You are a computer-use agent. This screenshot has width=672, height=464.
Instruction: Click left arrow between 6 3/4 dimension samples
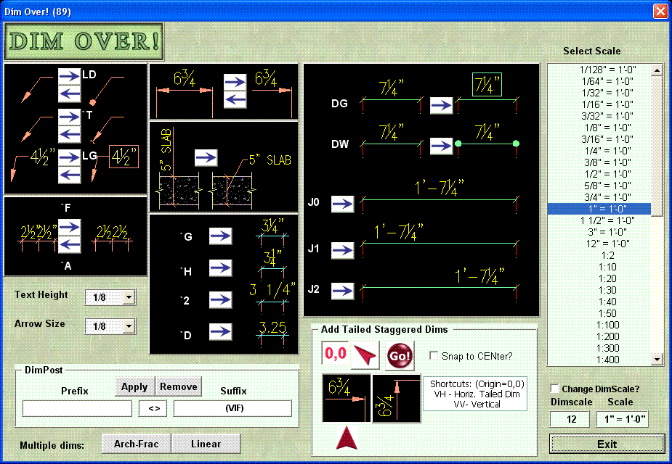[235, 99]
